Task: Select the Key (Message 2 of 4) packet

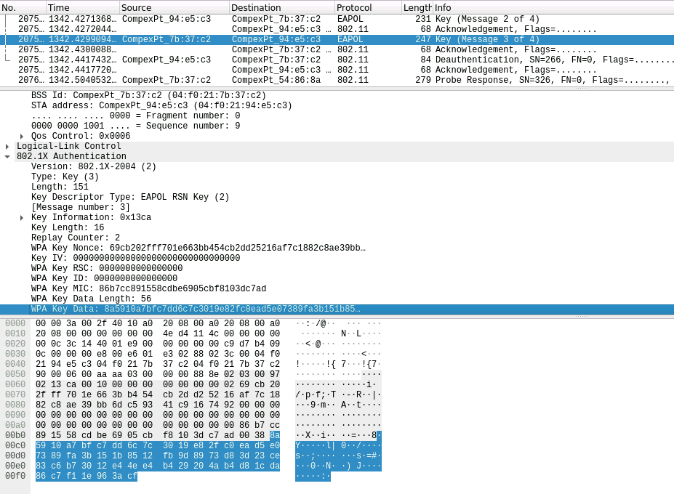Action: pos(337,19)
